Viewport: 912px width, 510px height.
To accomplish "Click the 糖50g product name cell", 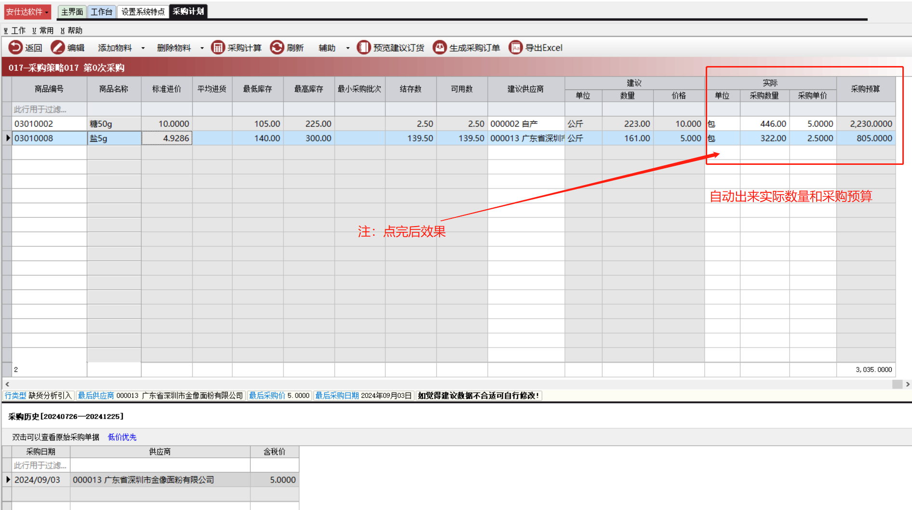I will pyautogui.click(x=114, y=124).
